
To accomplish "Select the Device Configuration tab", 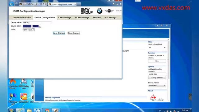I will coord(45,17).
